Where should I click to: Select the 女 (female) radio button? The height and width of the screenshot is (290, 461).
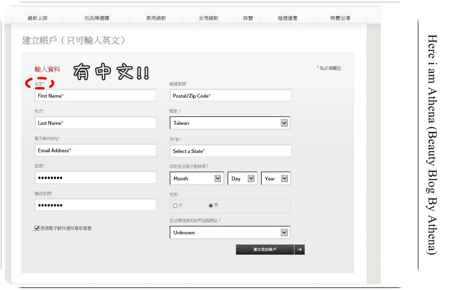175,205
